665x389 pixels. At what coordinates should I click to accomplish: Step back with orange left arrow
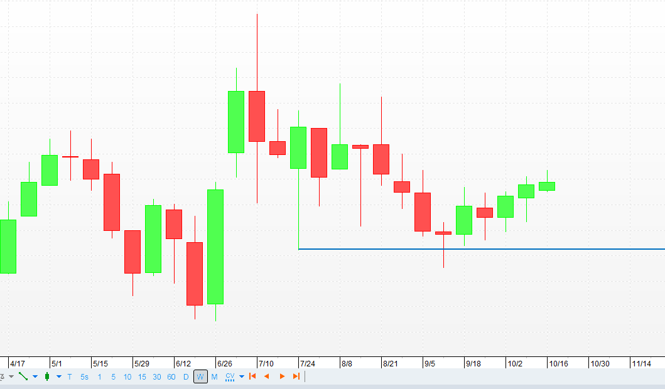tap(267, 376)
